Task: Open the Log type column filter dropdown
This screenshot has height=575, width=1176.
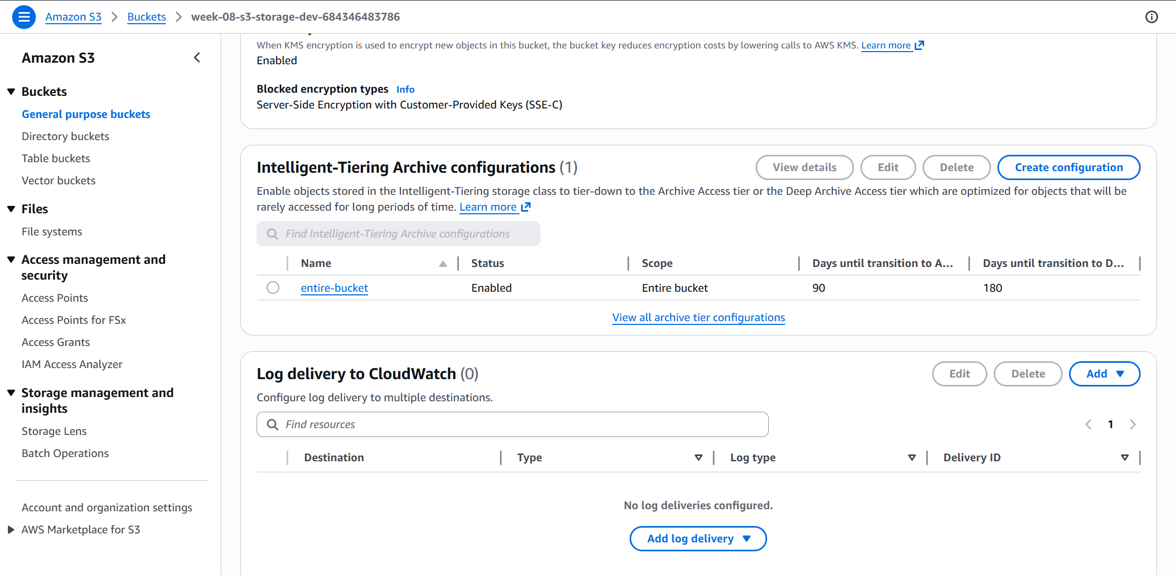Action: (x=912, y=458)
